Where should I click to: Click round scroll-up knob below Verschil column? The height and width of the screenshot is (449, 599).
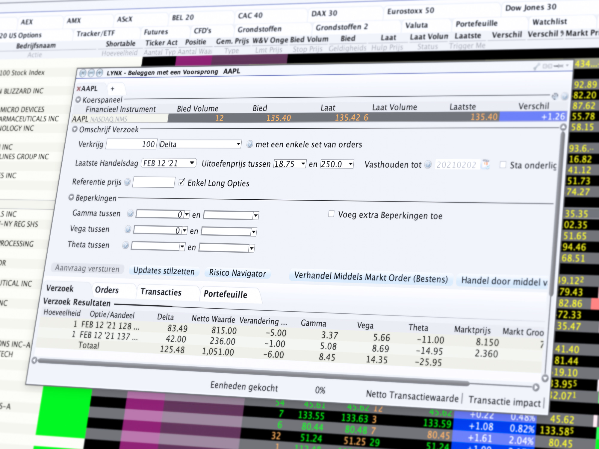click(563, 127)
